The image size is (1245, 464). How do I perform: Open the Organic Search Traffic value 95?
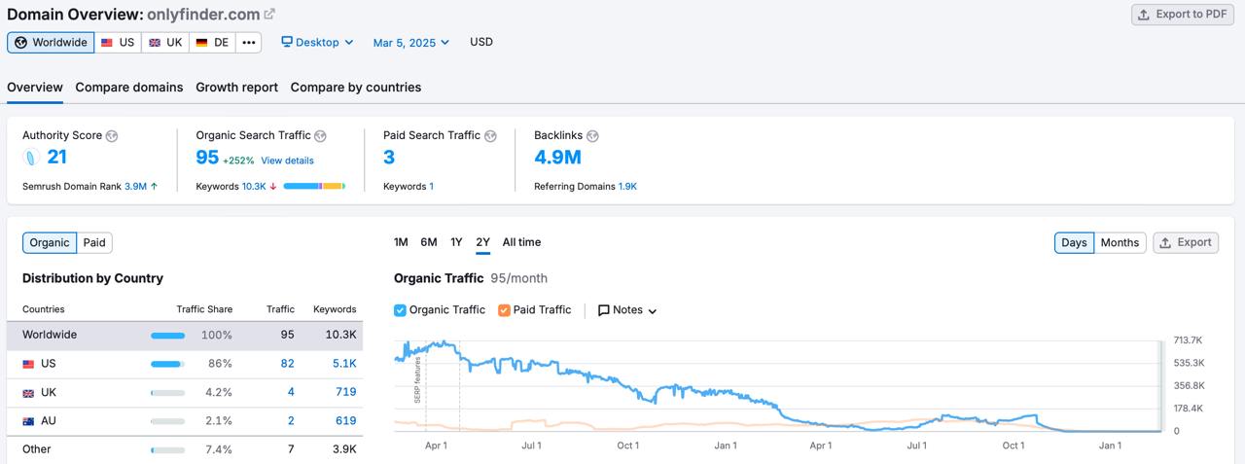click(207, 158)
